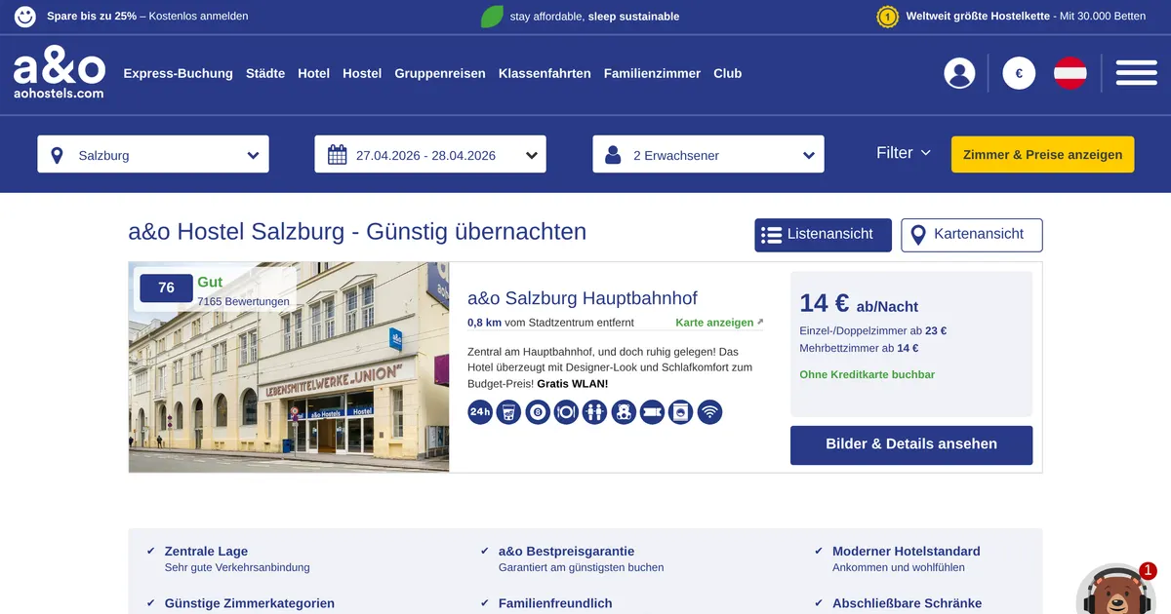Image resolution: width=1171 pixels, height=614 pixels.
Task: Click 'Ohne Kreditkarte buchbar' text
Action: (x=868, y=374)
